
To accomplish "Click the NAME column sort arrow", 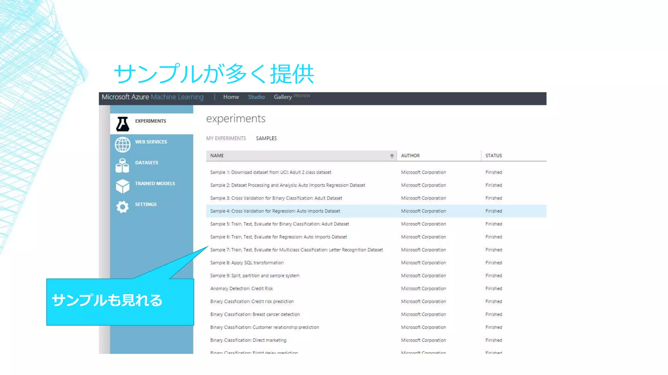I will tap(392, 156).
